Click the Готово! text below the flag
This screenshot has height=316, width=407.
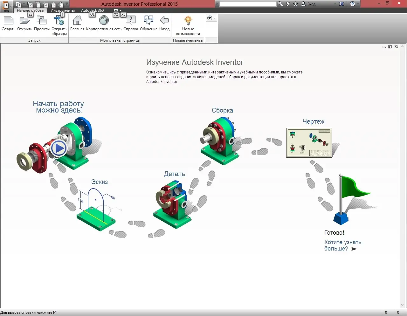click(334, 233)
